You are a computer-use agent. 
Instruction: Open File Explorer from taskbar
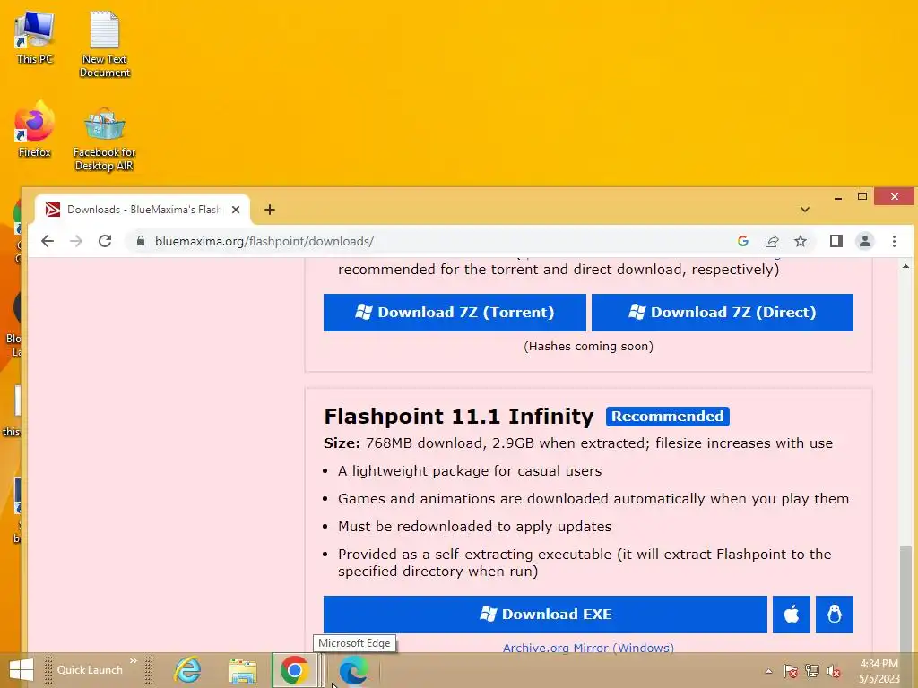click(x=242, y=670)
